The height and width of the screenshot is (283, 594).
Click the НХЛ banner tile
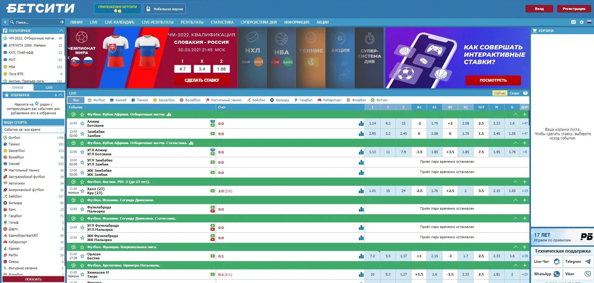coord(252,58)
